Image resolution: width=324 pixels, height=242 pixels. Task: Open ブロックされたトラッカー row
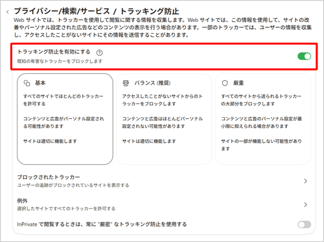tap(164, 181)
